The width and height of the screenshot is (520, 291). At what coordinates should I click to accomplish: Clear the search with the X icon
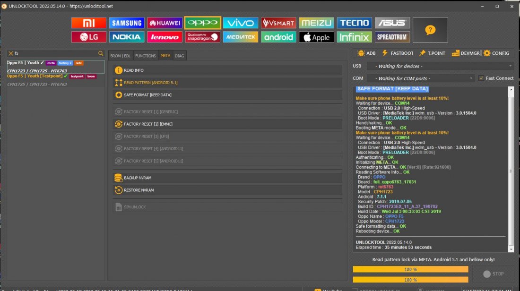click(10, 53)
